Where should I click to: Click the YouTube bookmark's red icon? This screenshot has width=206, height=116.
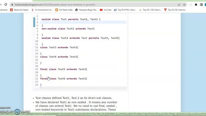[x=101, y=10]
